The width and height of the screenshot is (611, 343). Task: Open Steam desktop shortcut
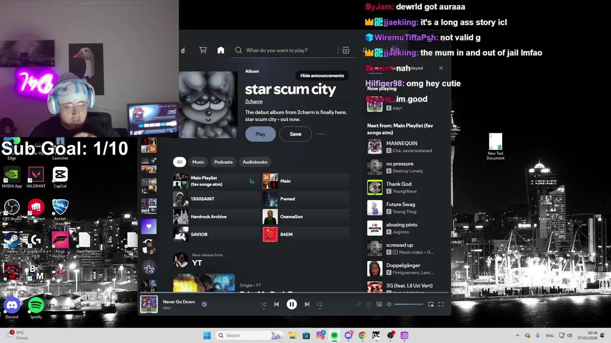[11, 242]
